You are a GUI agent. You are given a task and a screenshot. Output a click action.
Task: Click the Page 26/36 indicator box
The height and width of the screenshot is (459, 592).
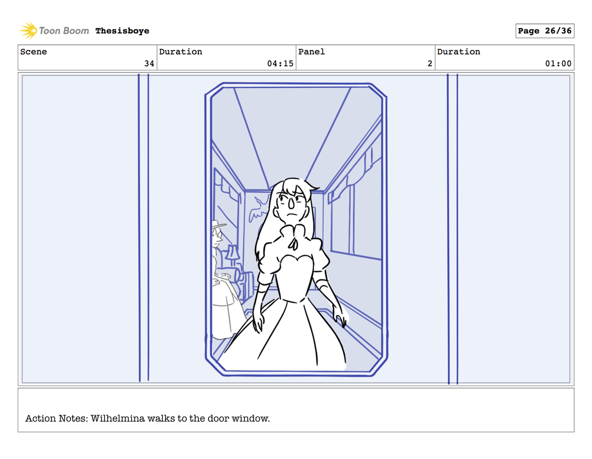(x=545, y=31)
